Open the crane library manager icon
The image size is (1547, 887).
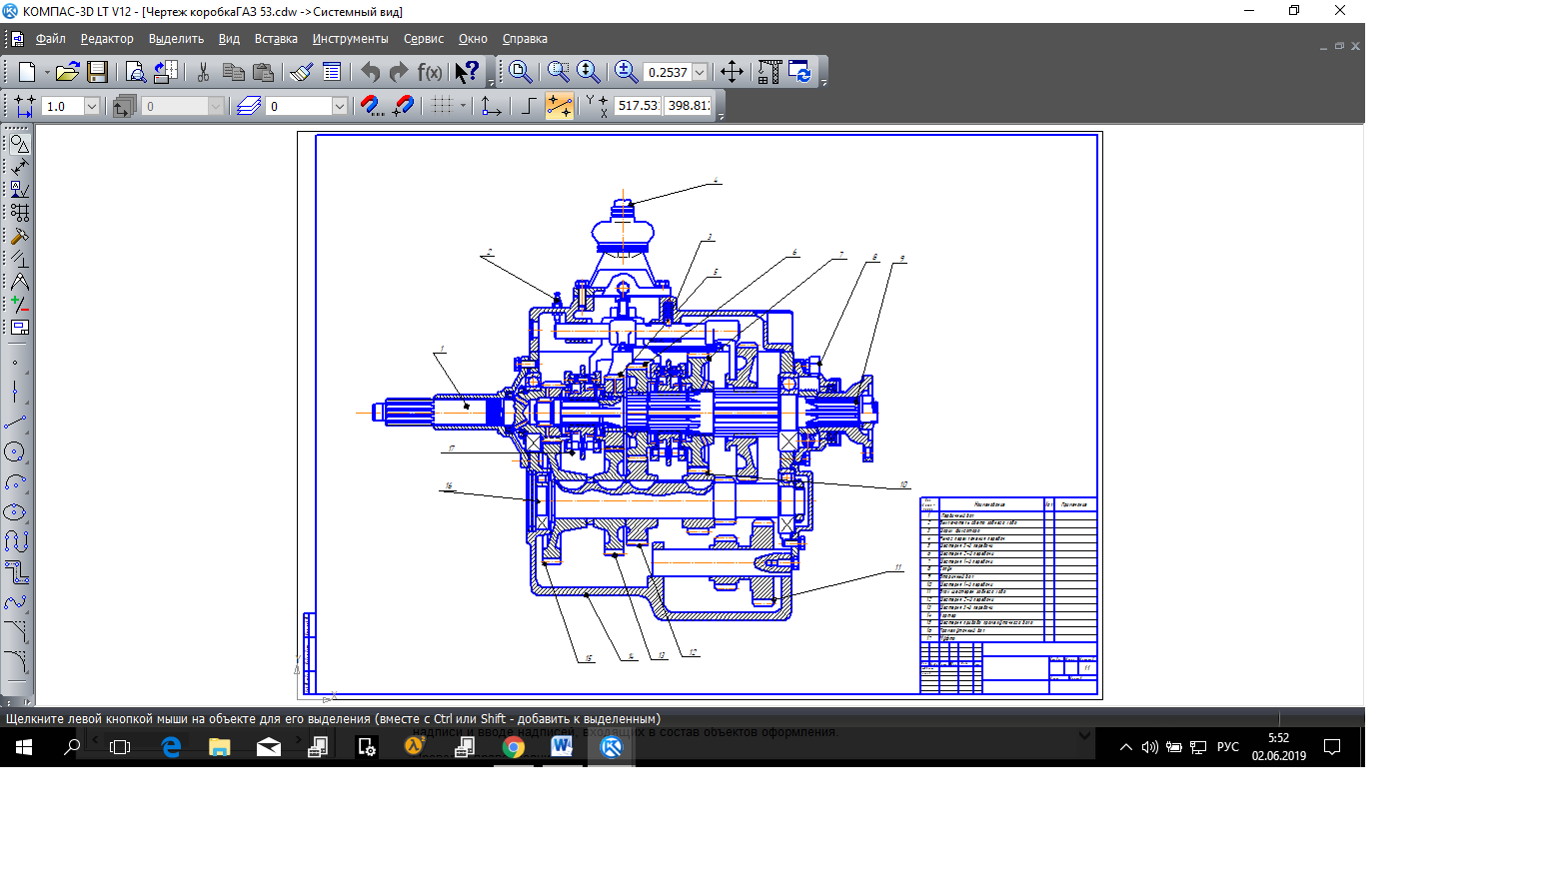tap(770, 72)
